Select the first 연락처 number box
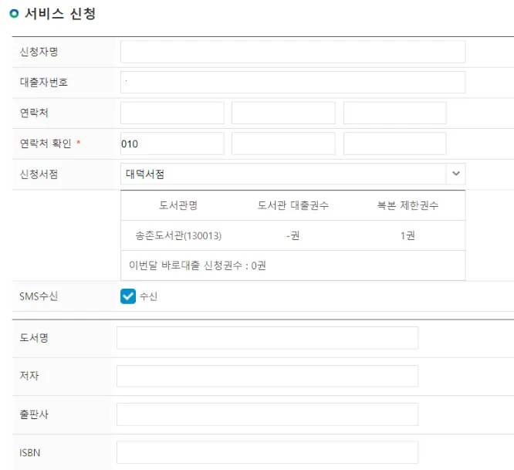The image size is (514, 470). tap(171, 113)
